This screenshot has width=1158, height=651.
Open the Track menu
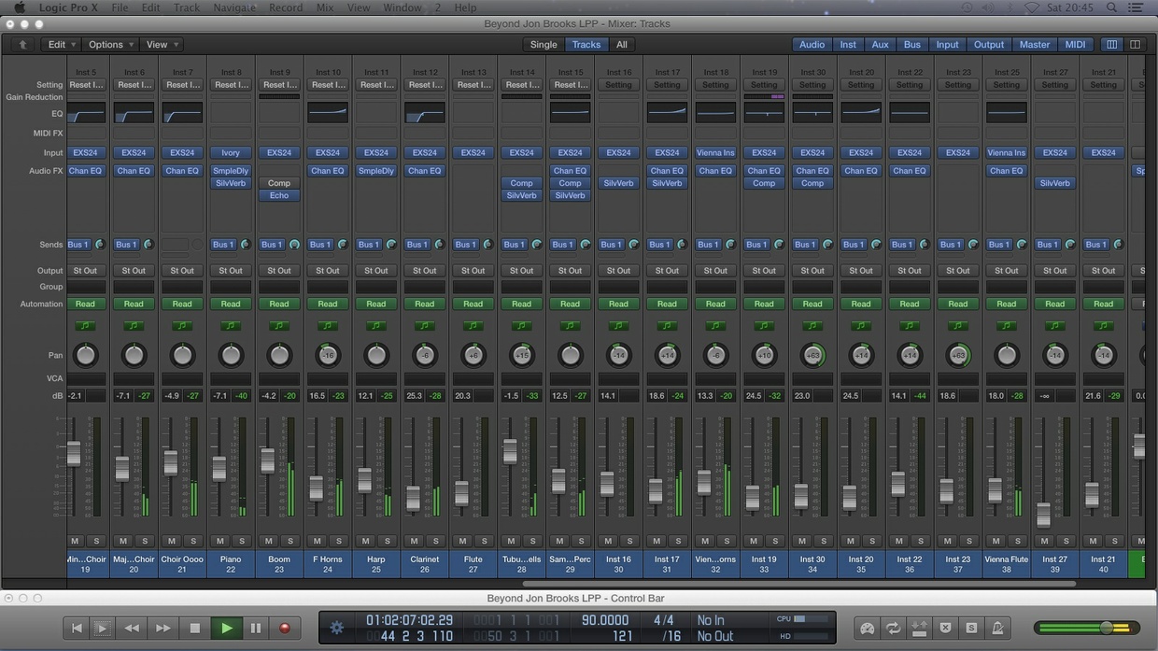[186, 7]
